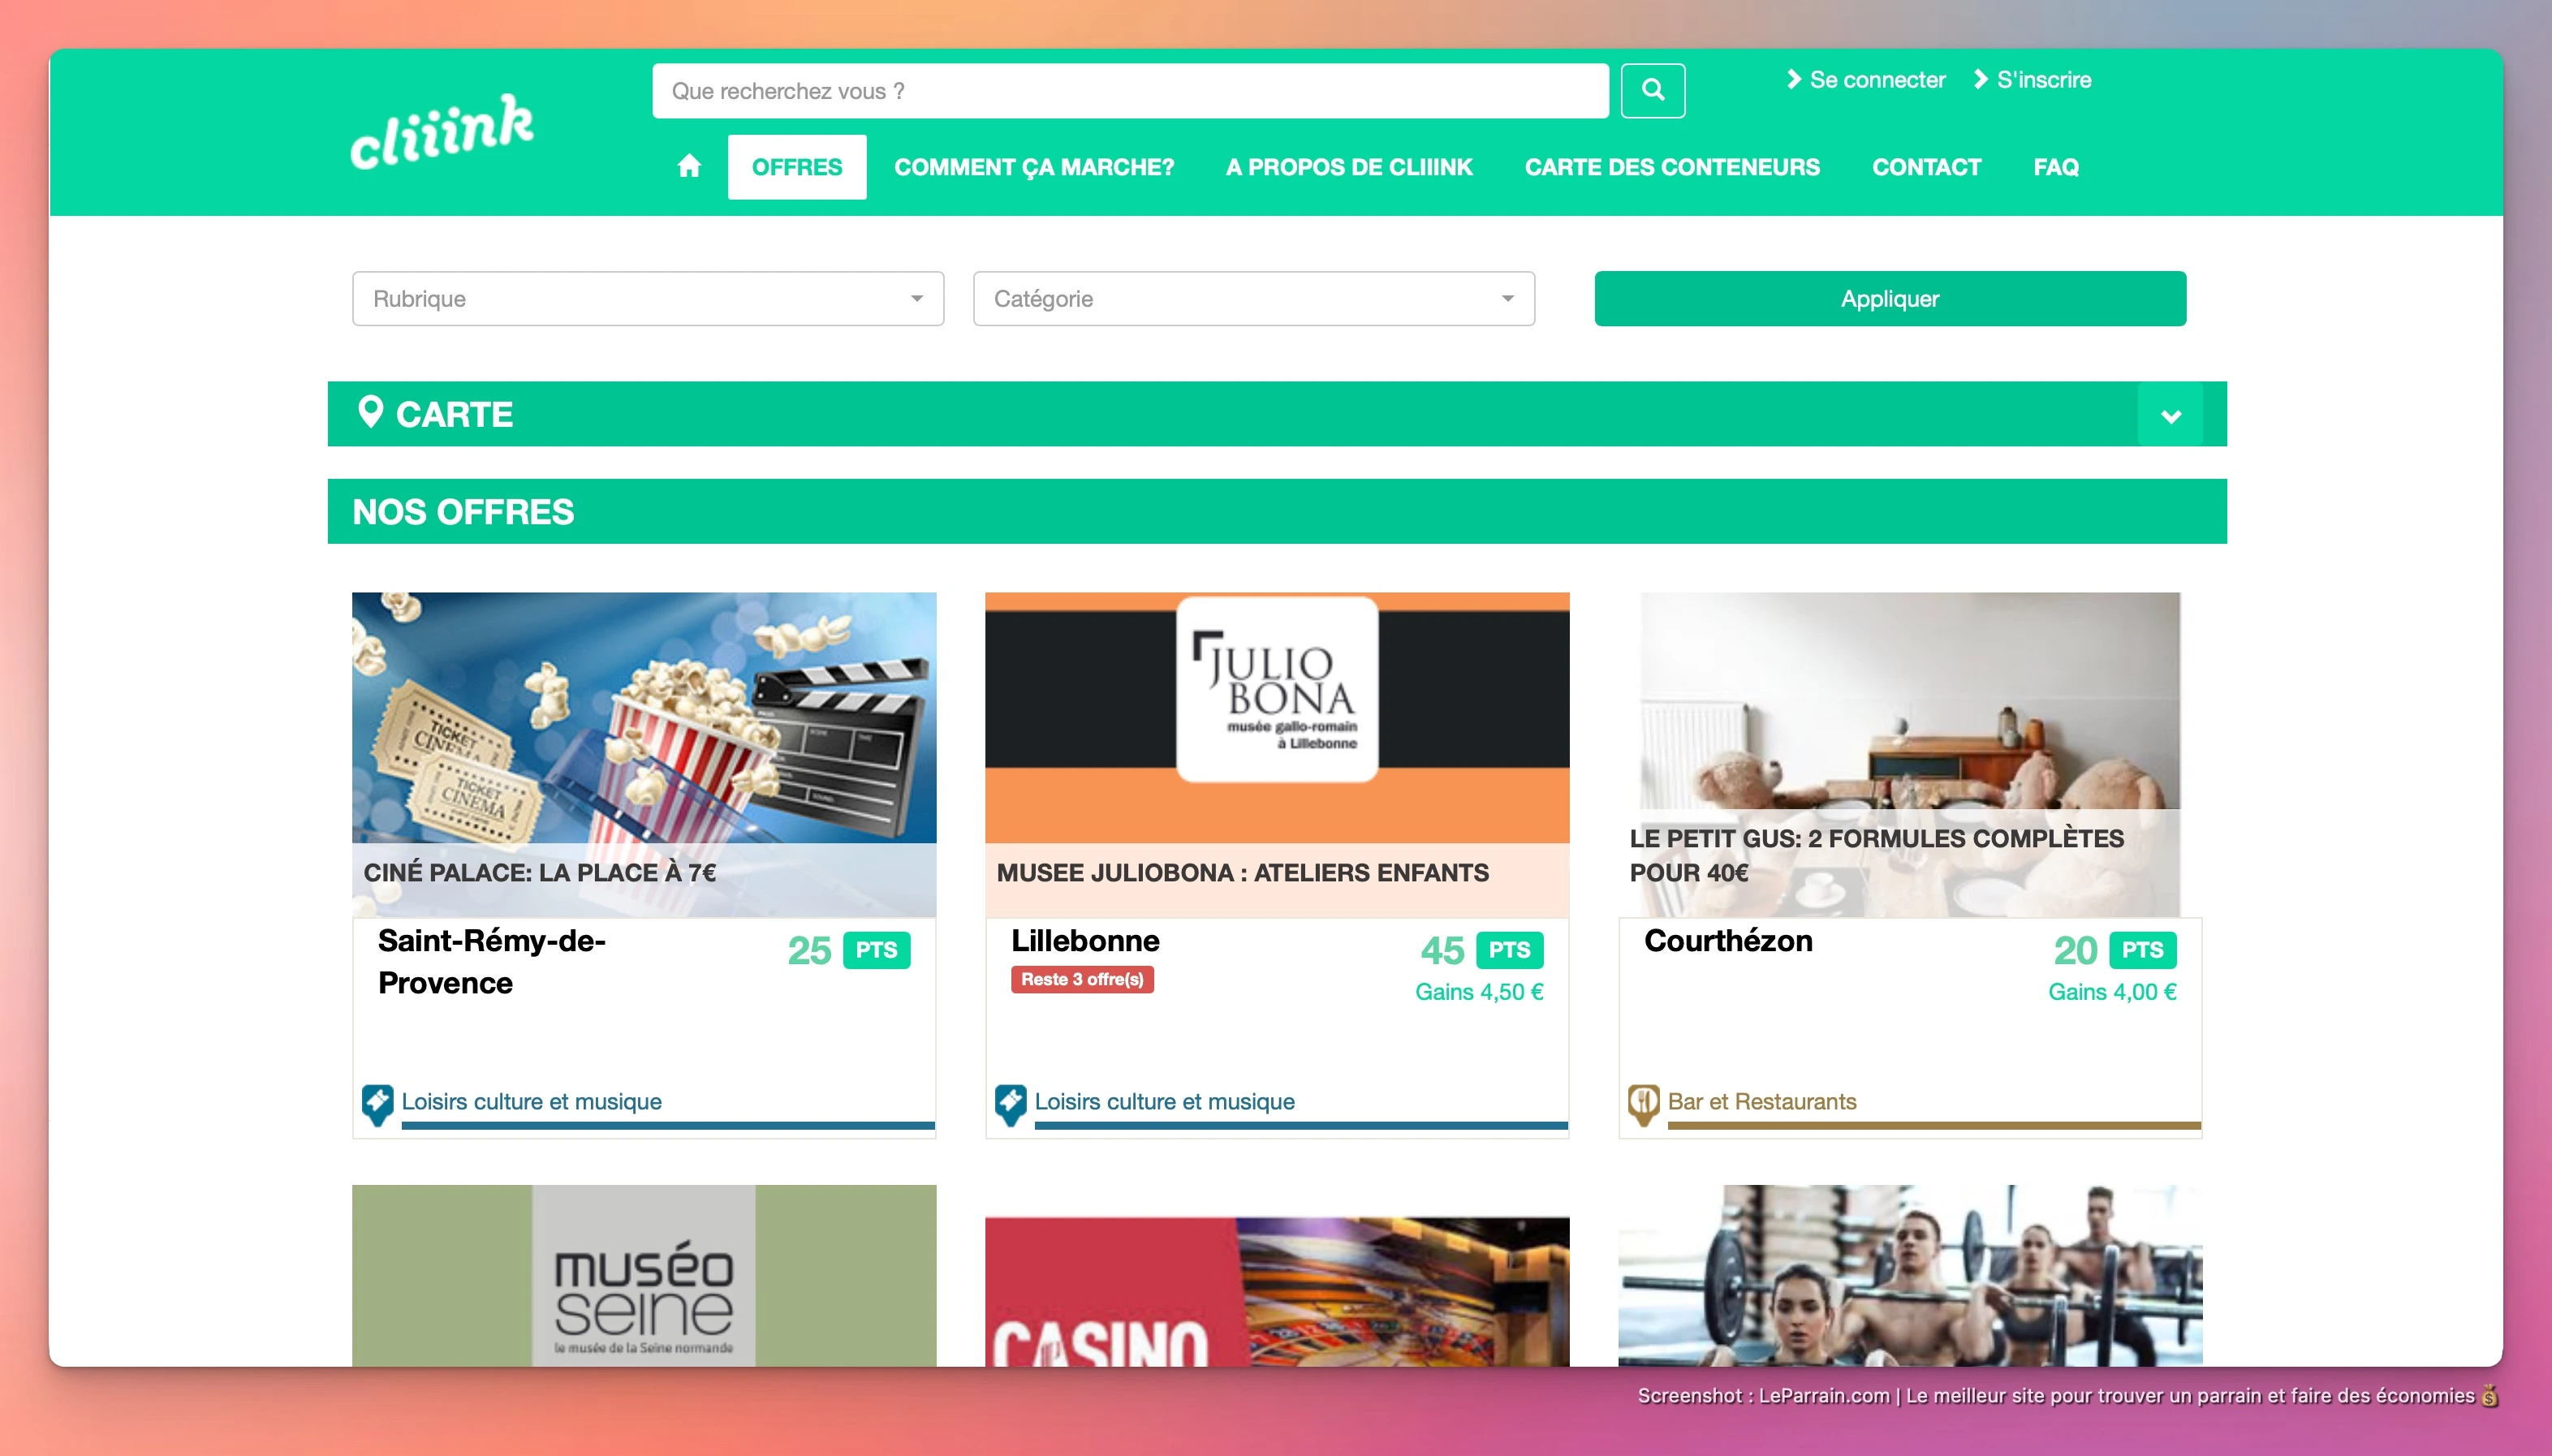Click the ticket icon on Ciné Palace card
Viewport: 2552px width, 1456px height.
point(377,1104)
